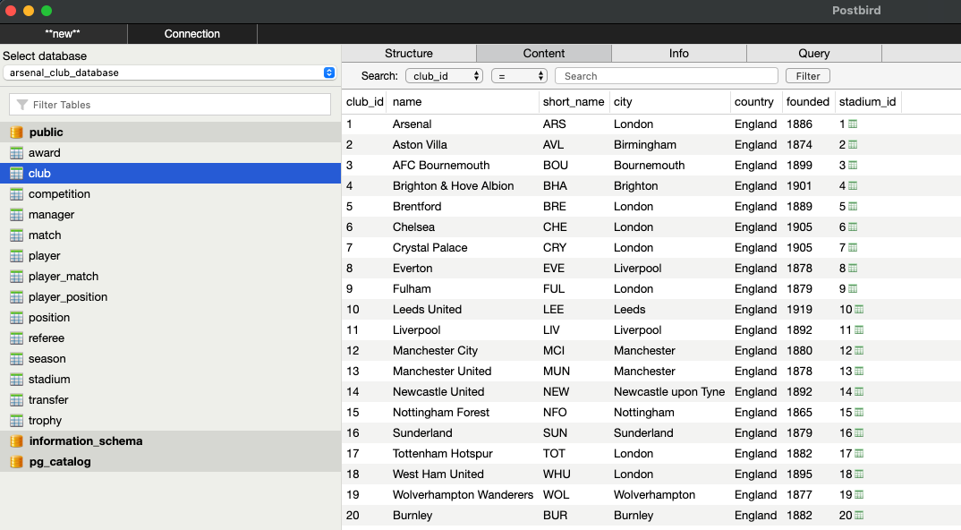Open foreign key link for stadium_id 12
Image resolution: width=961 pixels, height=530 pixels.
tap(859, 350)
